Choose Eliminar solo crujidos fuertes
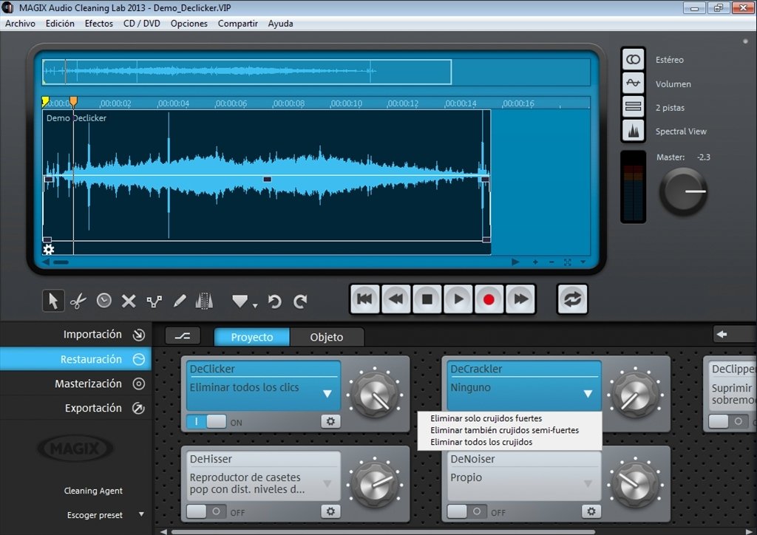757x535 pixels. point(486,418)
